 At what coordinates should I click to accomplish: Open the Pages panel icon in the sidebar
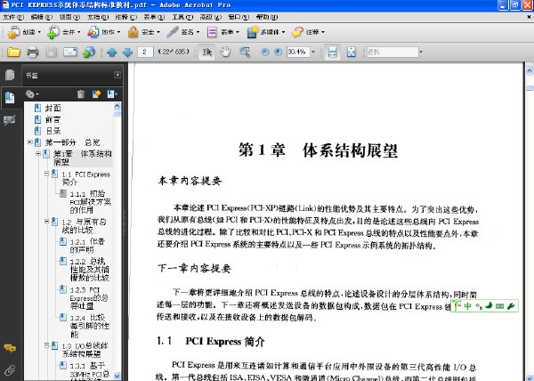point(10,75)
